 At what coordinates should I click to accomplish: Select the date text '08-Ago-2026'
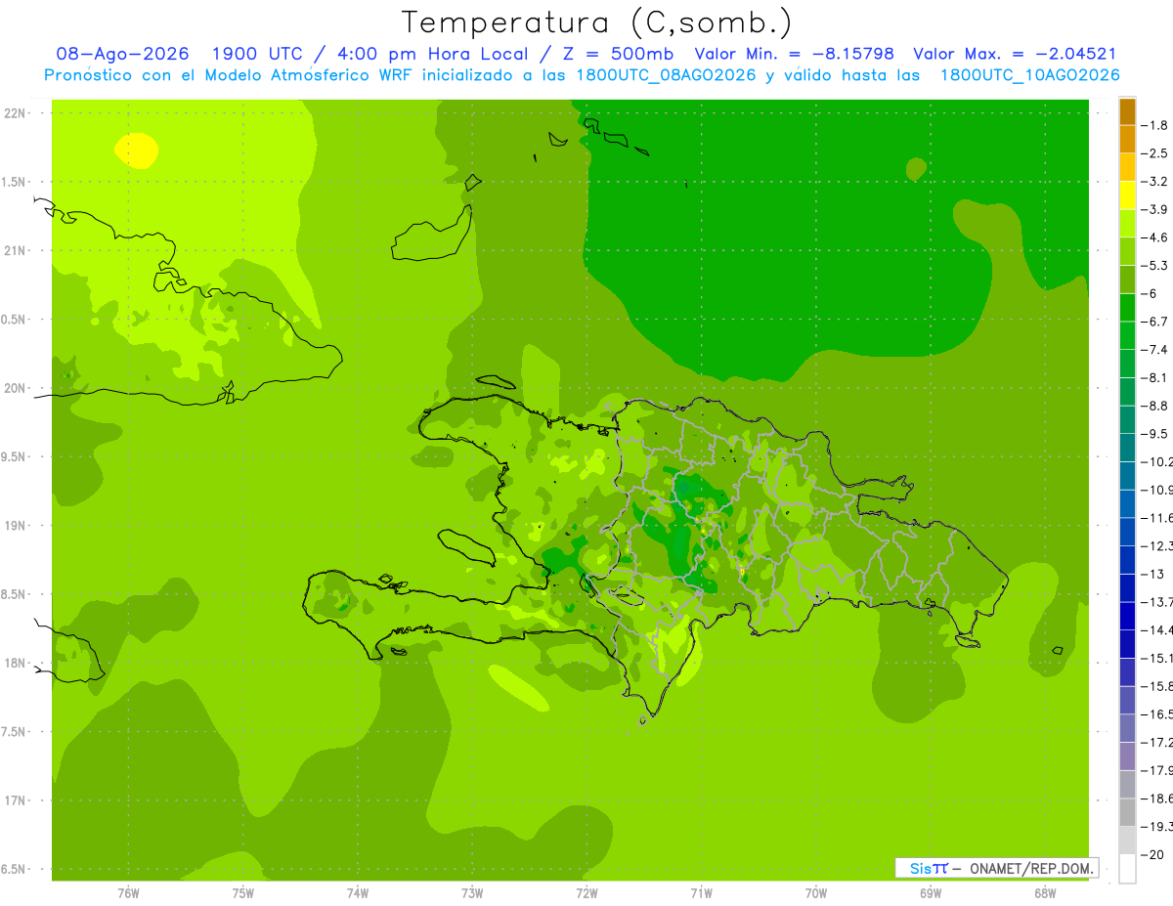coord(123,54)
